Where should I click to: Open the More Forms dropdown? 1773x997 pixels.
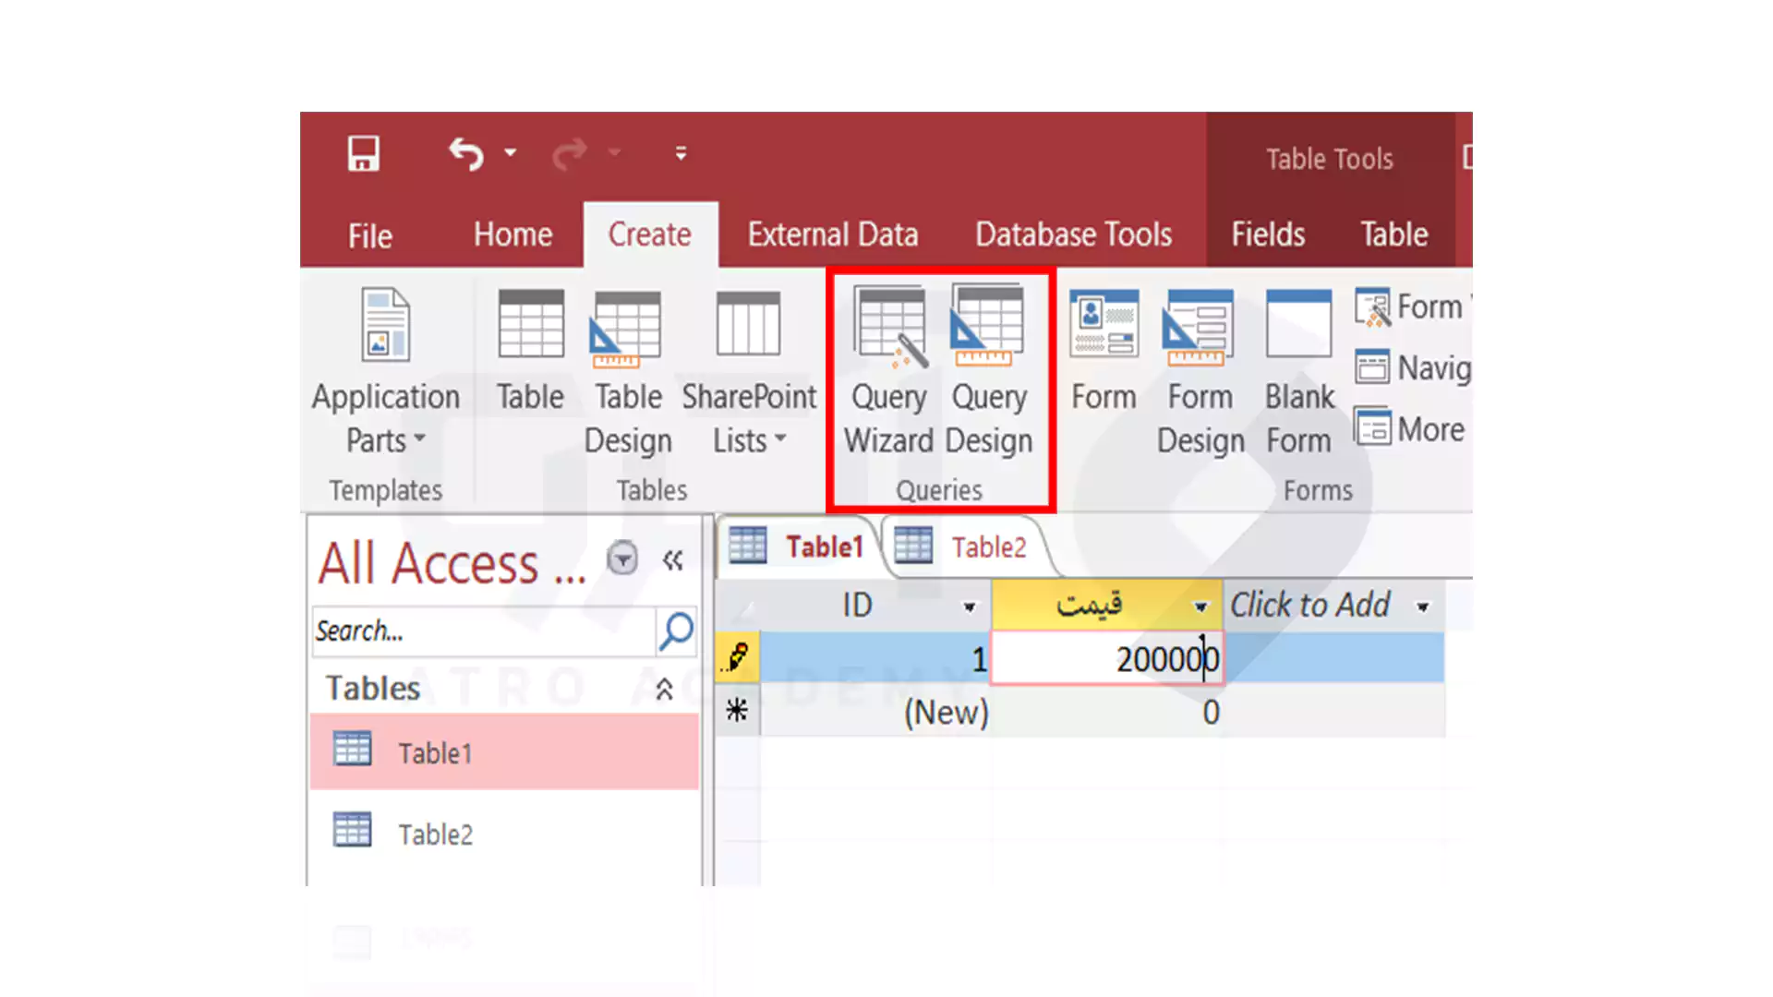pos(1410,429)
